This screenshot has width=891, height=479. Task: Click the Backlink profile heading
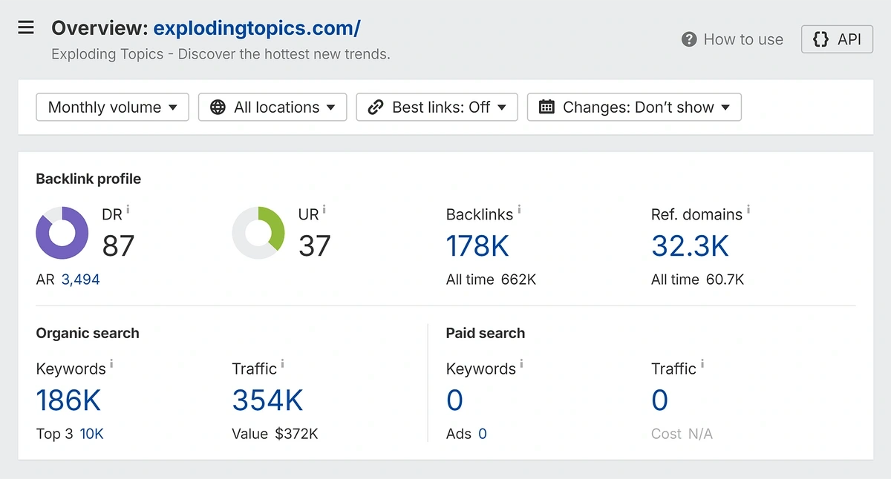coord(88,179)
